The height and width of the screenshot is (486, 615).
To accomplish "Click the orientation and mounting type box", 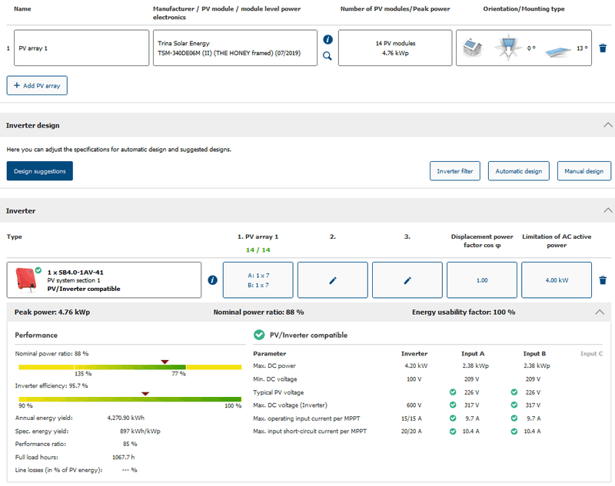I will pos(524,48).
